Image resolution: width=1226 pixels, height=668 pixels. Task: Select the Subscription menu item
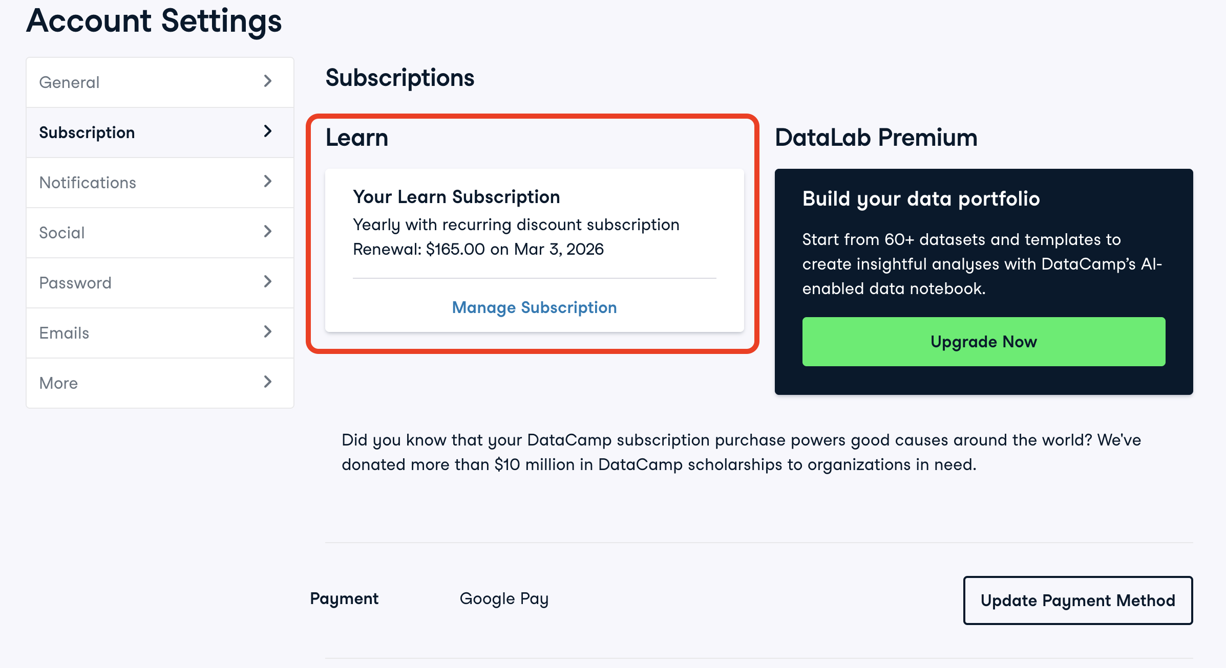click(x=87, y=132)
